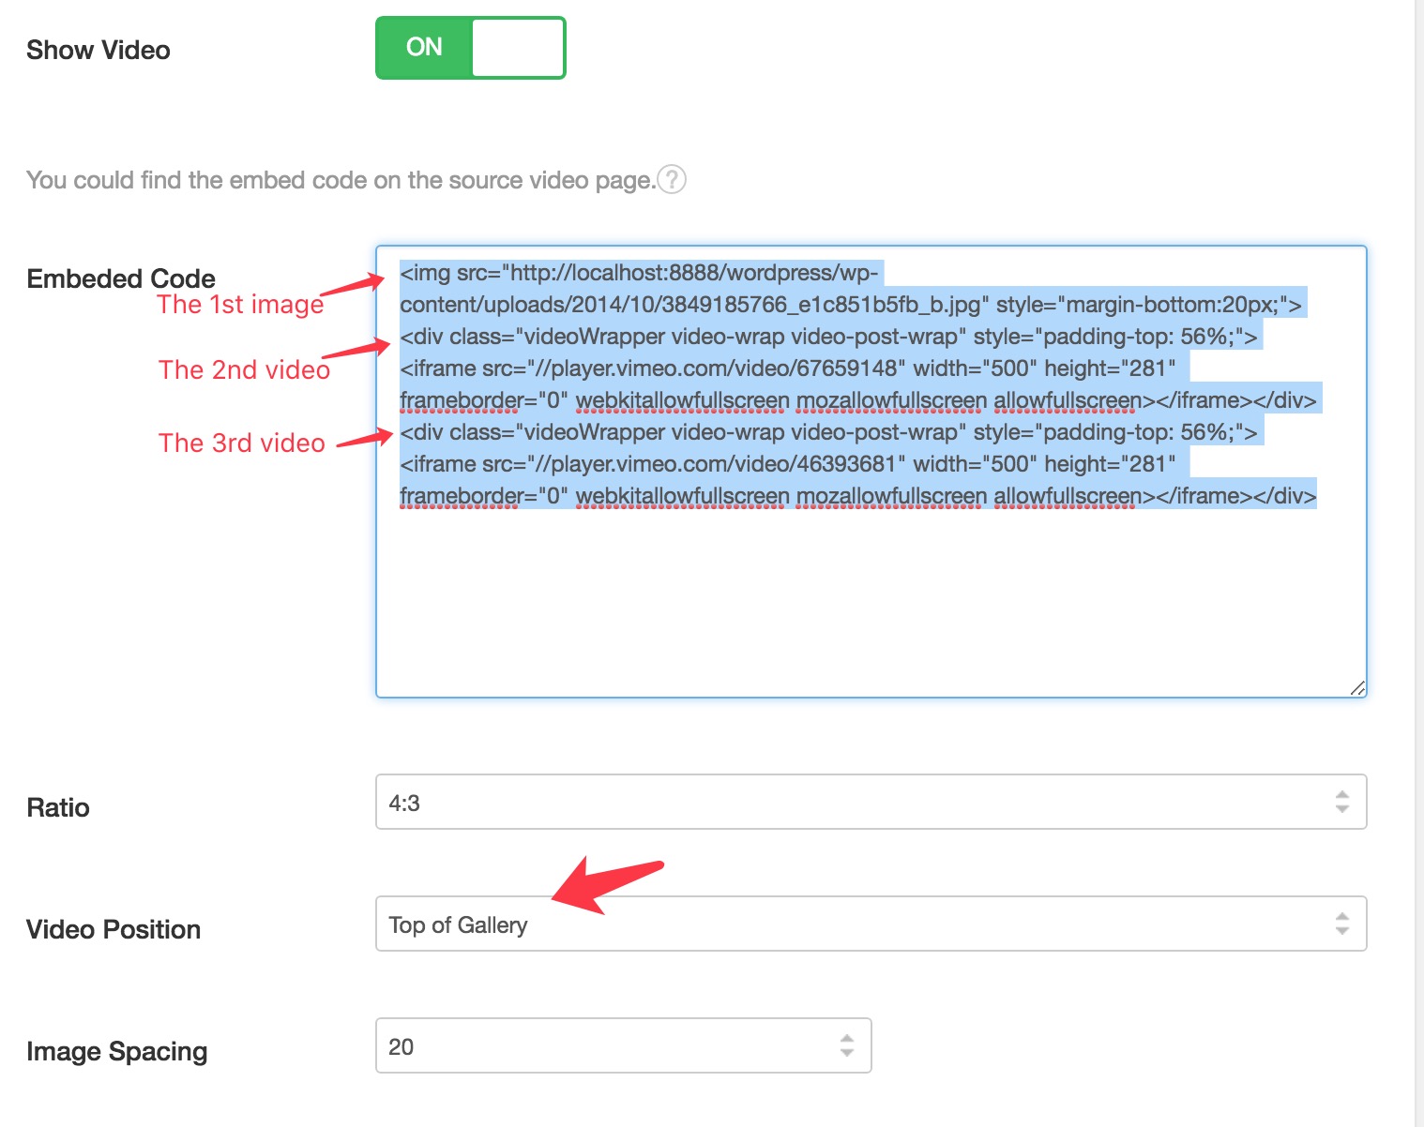Click the question mark help icon
The image size is (1424, 1127).
672,179
